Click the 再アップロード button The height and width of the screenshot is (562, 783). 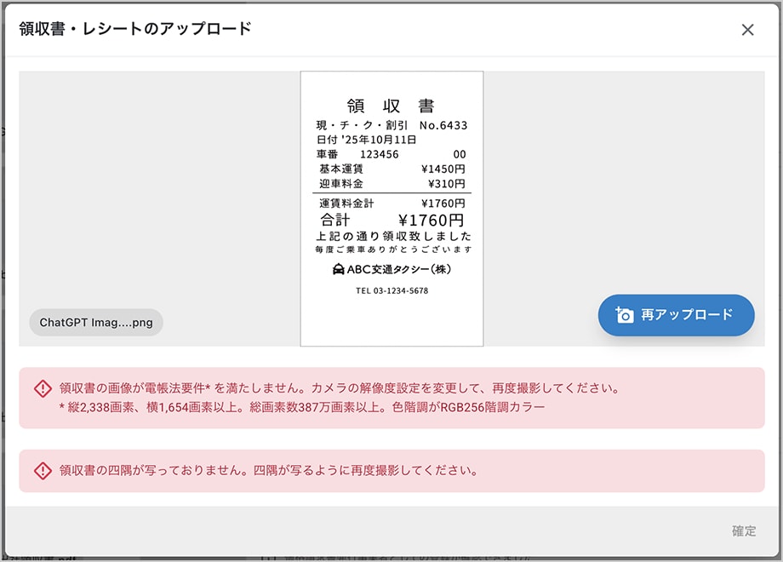click(x=676, y=315)
